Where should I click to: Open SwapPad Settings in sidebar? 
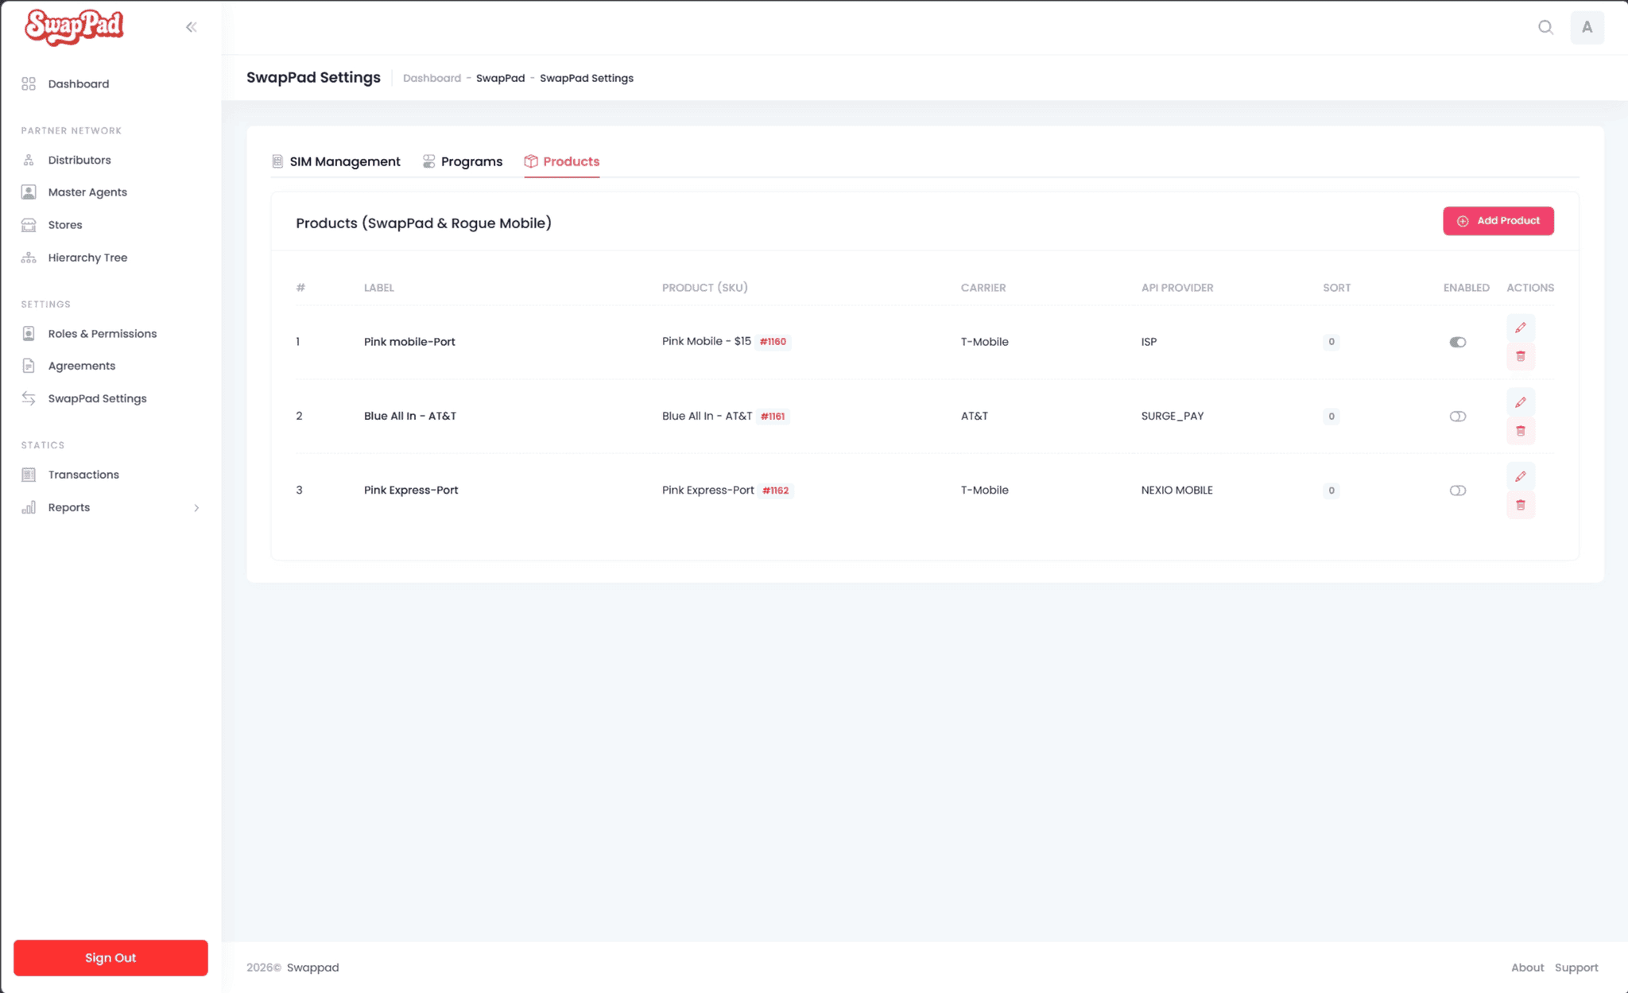(97, 398)
